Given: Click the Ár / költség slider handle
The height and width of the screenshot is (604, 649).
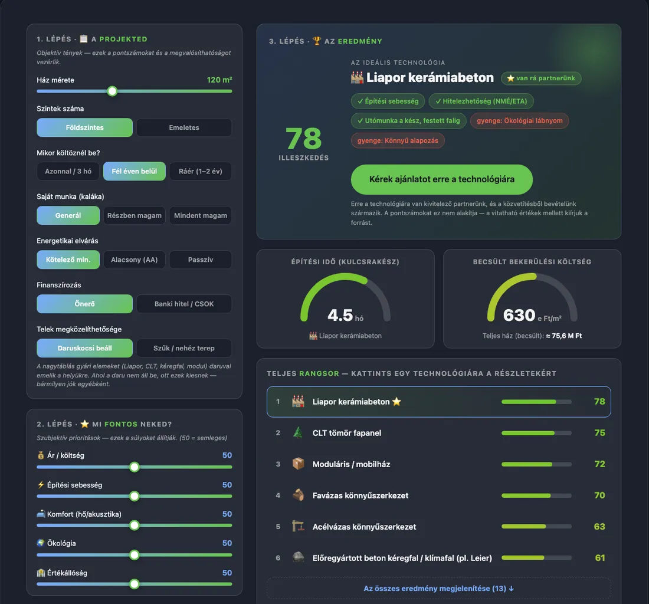Looking at the screenshot, I should coord(134,467).
